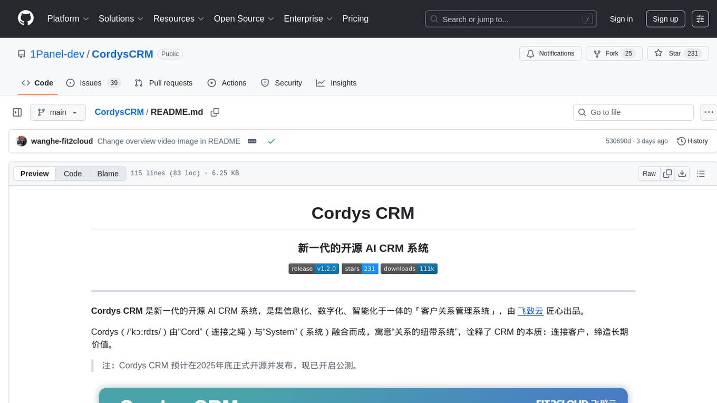717x403 pixels.
Task: Expand the commit message ellipsis
Action: tap(252, 141)
